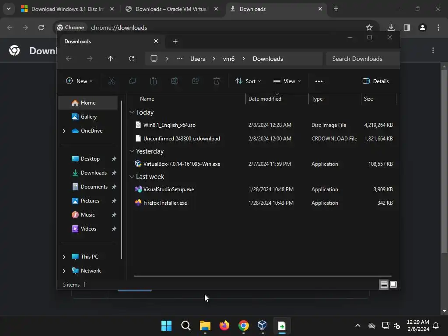
Task: Collapse the Last week group
Action: 132,177
